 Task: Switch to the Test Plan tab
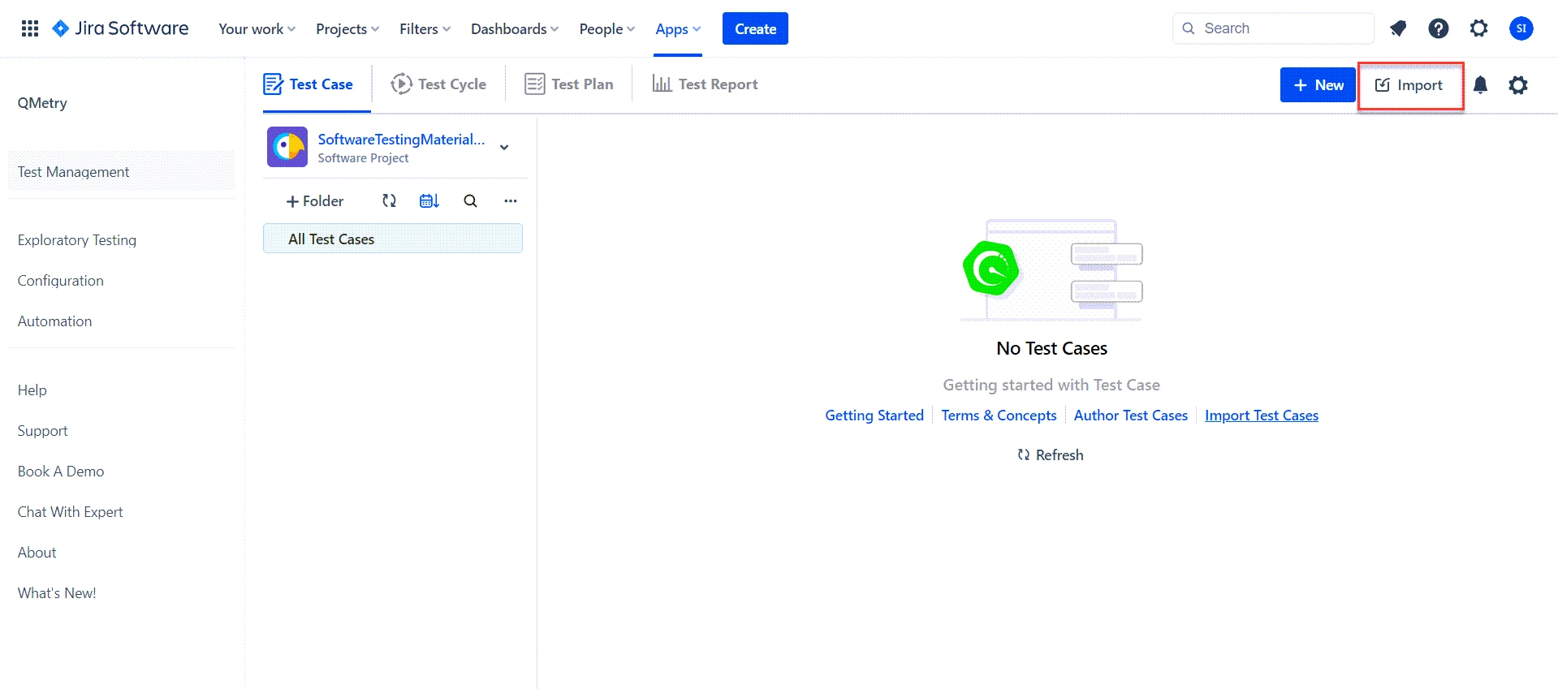569,84
